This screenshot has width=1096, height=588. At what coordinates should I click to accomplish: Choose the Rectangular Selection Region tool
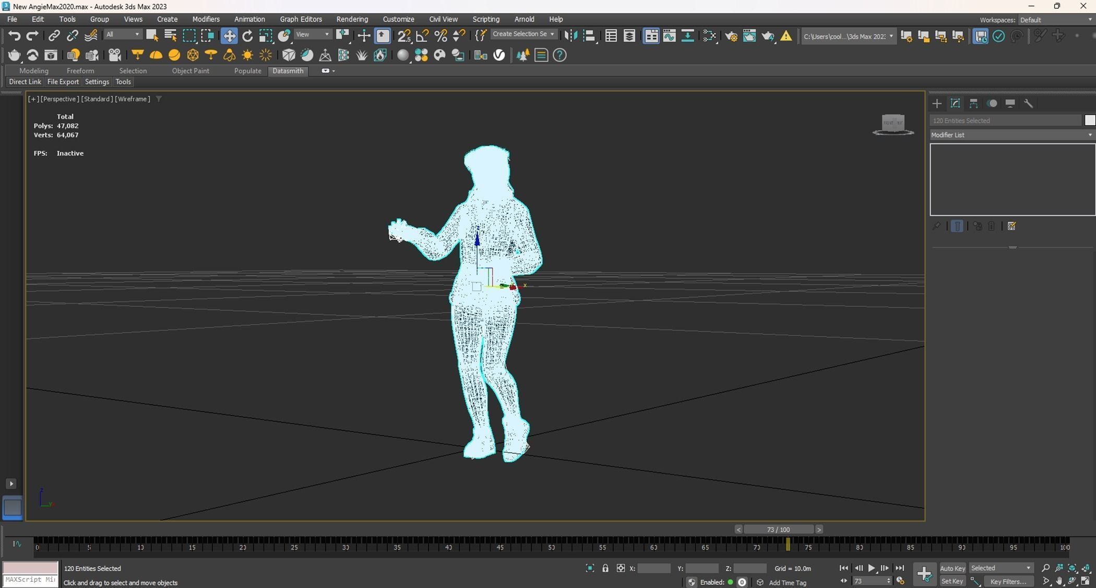pos(189,36)
